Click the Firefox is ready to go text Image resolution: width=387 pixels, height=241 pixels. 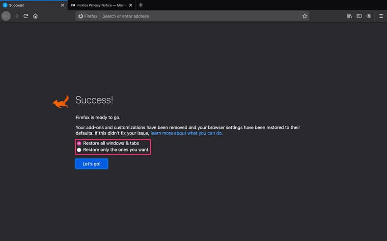[x=98, y=118]
